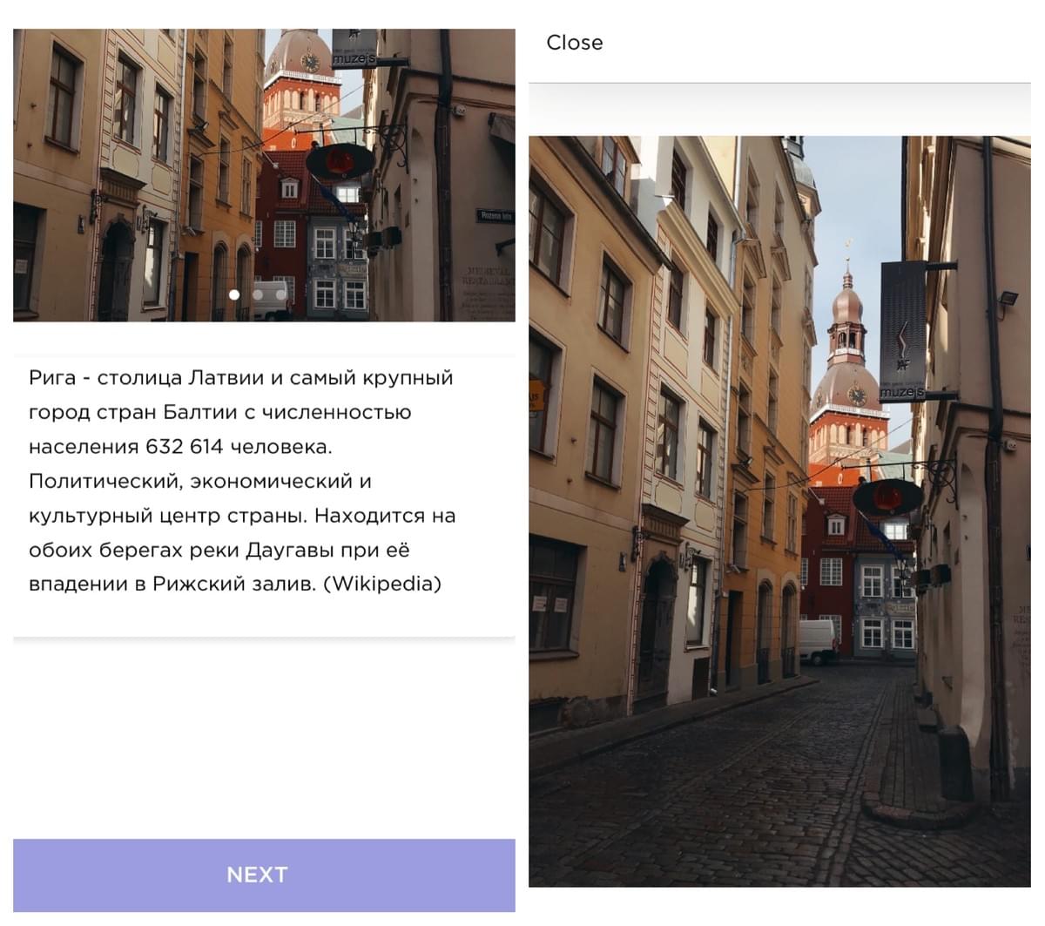Select the second carousel pagination dot

click(258, 294)
